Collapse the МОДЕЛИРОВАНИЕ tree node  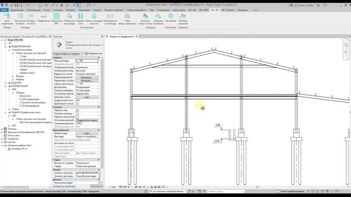click(x=5, y=47)
